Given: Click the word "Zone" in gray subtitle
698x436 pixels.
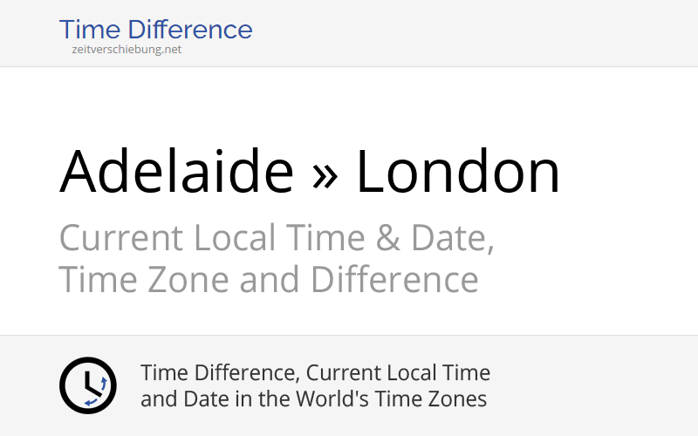Looking at the screenshot, I should (188, 279).
